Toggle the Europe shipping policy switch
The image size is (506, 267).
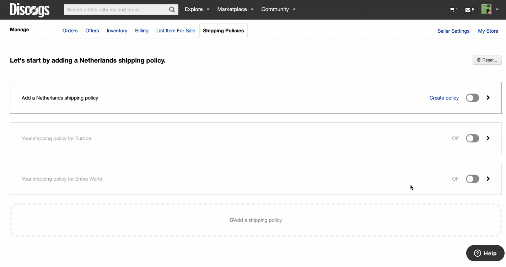473,138
